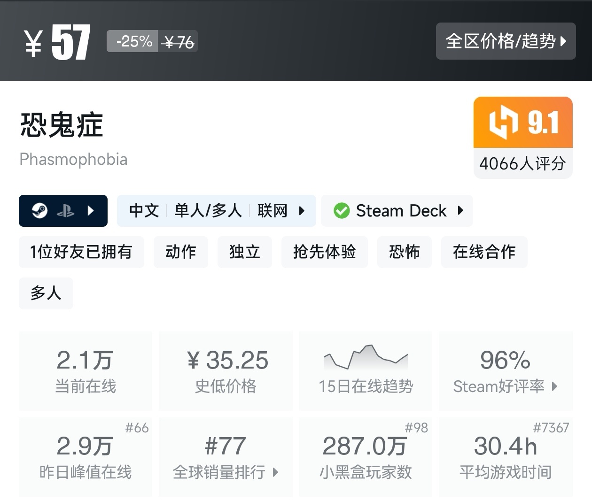
Task: Click the PlayStation platform icon
Action: coord(65,211)
